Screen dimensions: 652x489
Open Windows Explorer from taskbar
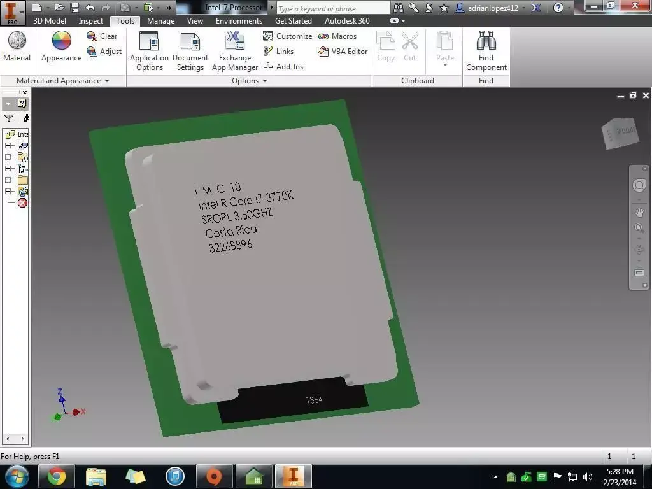tap(96, 476)
